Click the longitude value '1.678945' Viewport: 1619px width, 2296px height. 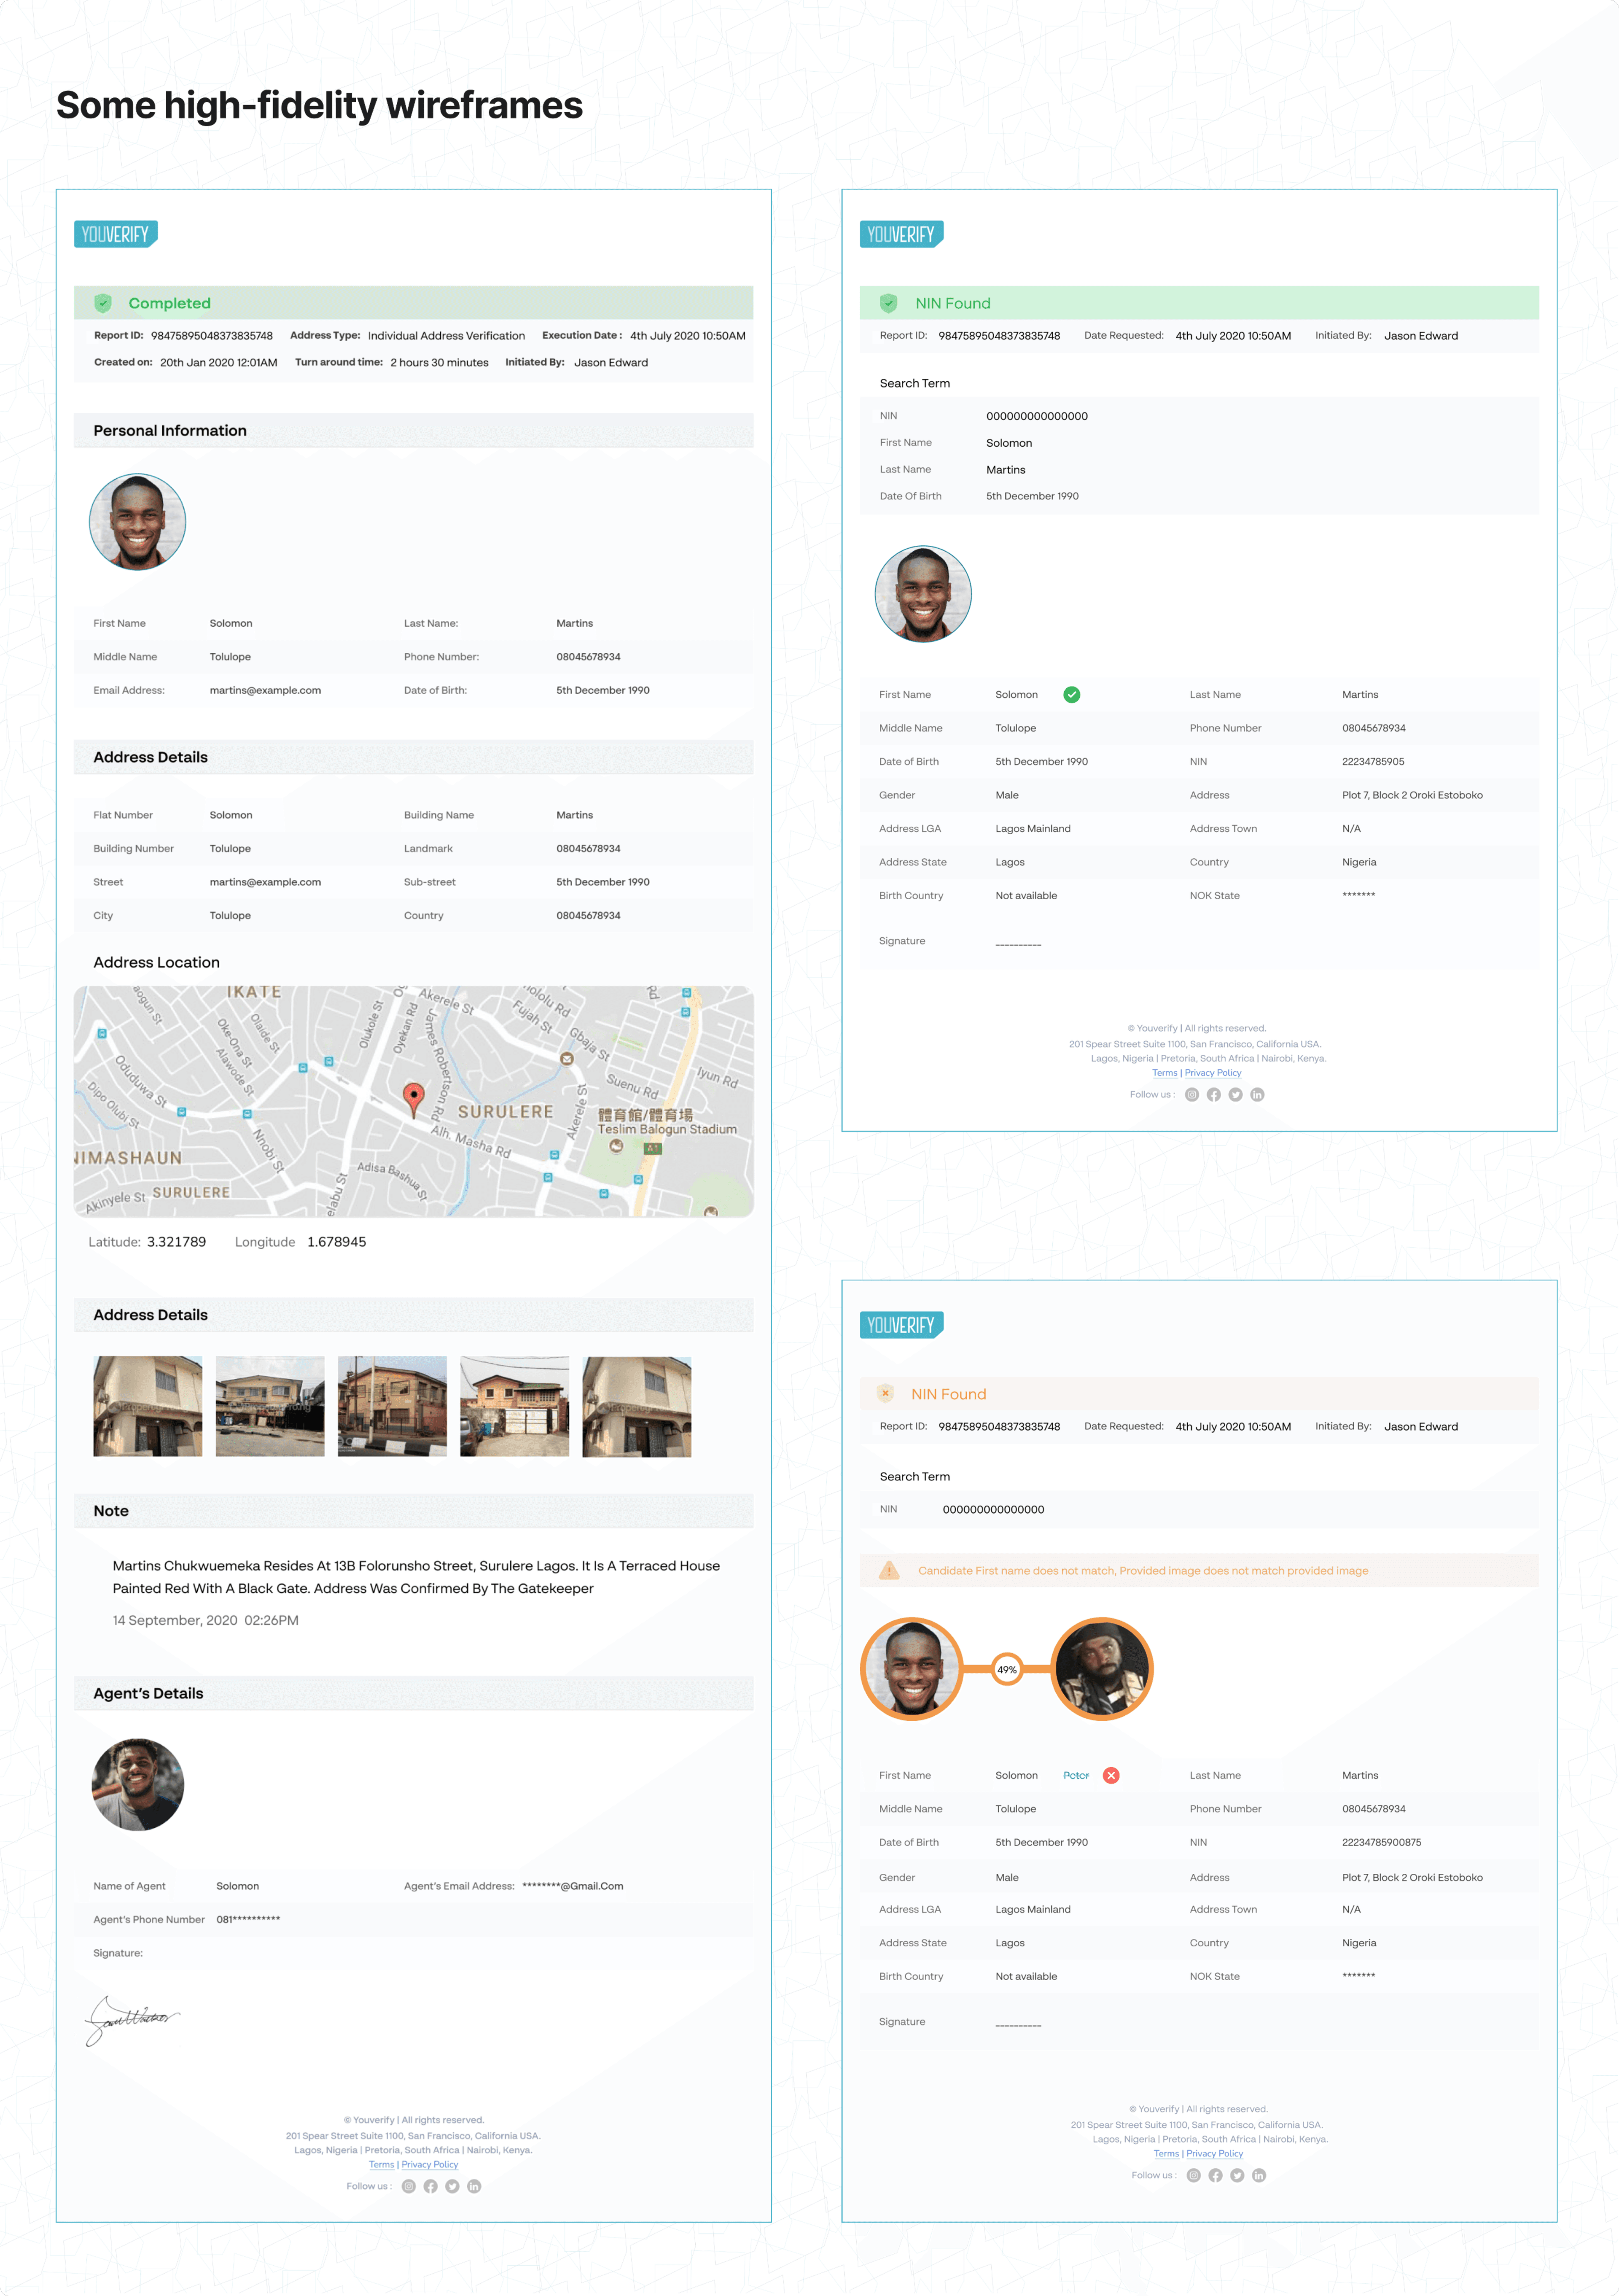(x=337, y=1243)
